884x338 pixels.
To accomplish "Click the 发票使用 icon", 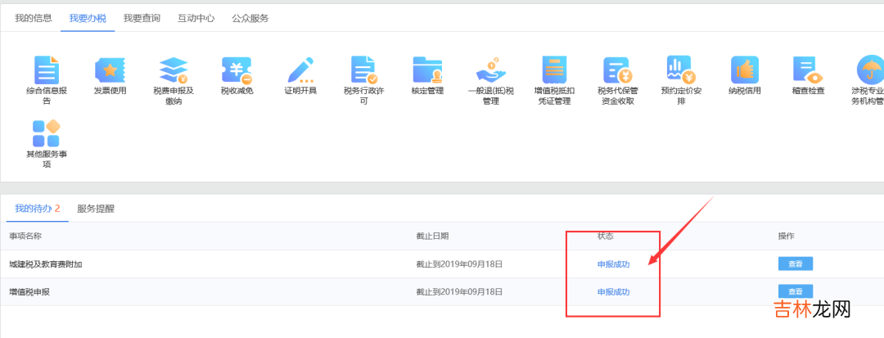I will pos(110,71).
